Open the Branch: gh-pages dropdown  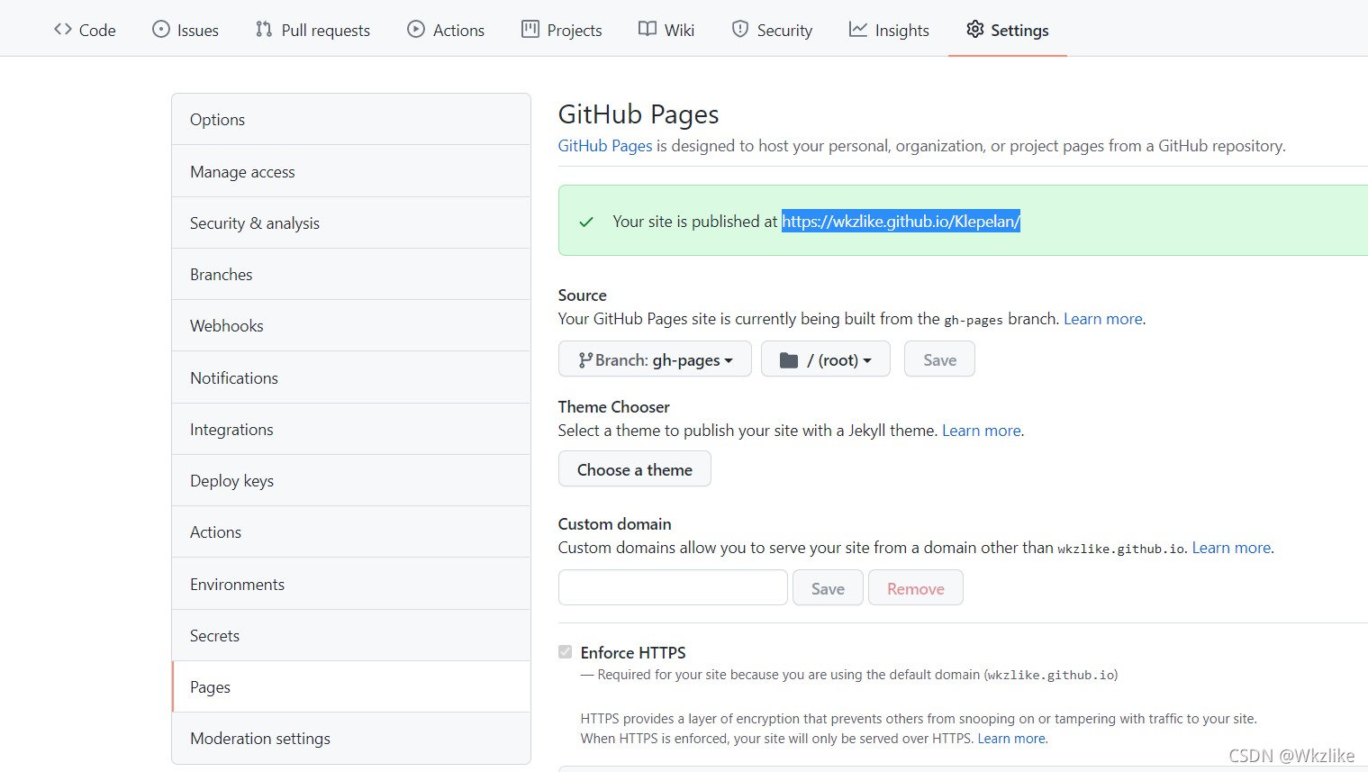655,359
